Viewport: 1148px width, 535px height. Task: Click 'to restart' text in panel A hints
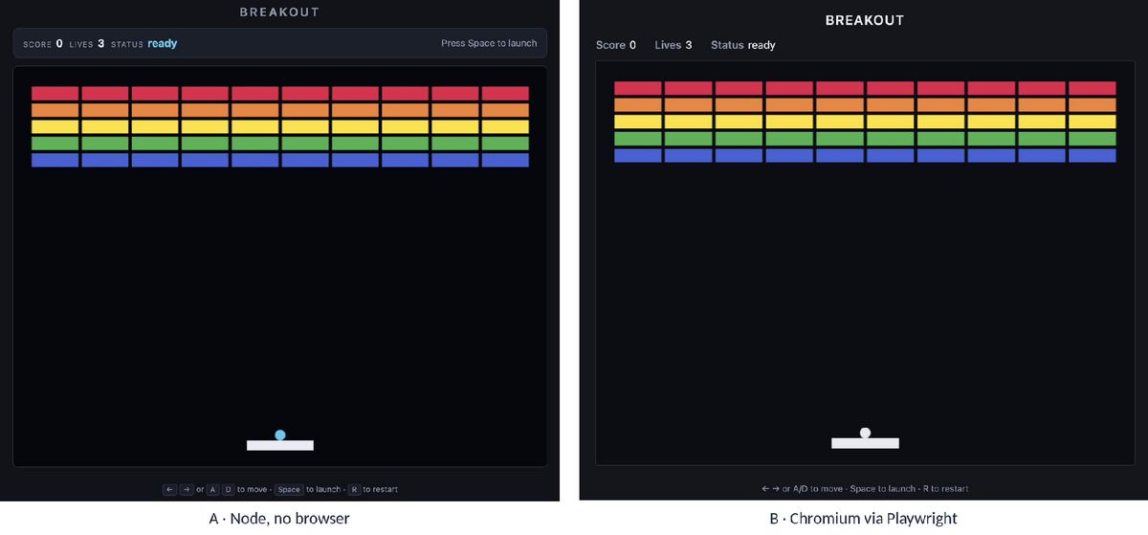(x=381, y=489)
